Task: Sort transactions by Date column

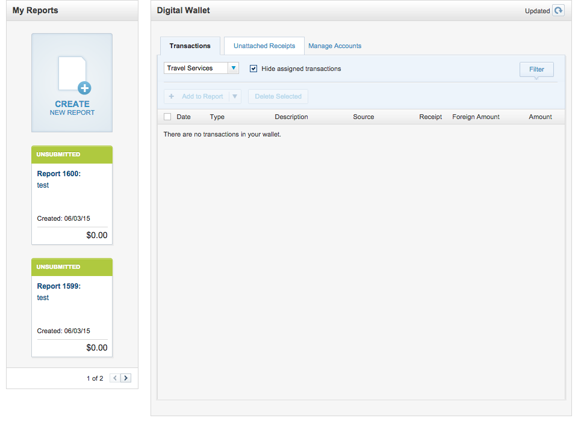Action: pos(184,117)
